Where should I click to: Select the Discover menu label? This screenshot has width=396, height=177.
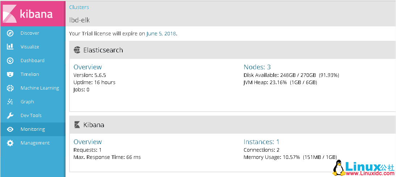pyautogui.click(x=30, y=33)
